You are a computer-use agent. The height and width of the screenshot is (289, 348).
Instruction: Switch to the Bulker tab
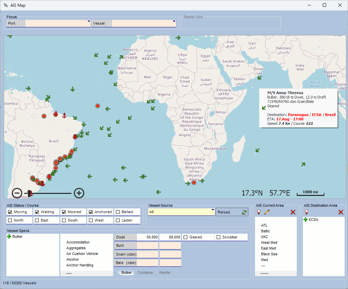127,272
